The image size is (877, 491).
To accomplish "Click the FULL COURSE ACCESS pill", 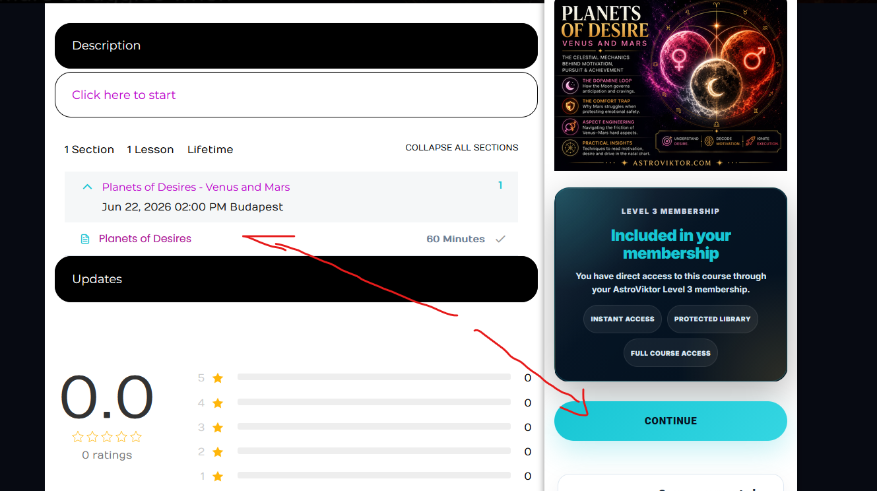I will point(670,353).
